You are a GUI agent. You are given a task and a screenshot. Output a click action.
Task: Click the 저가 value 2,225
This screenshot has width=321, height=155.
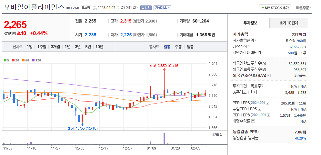[x=126, y=35]
